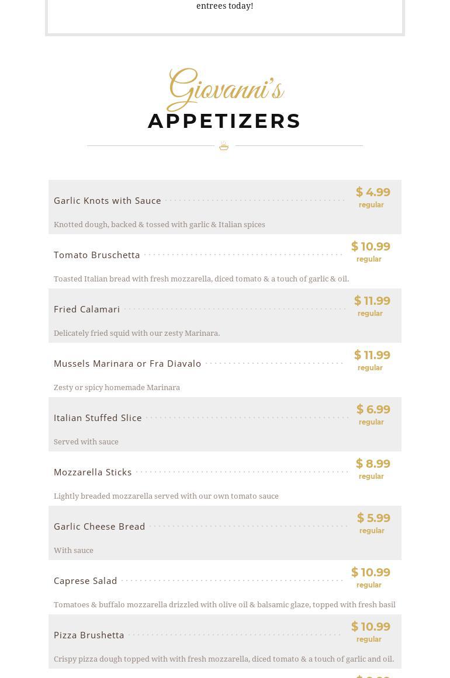Click the Giovanni's script logo text
Viewport: 450px width, 678px height.
click(225, 90)
